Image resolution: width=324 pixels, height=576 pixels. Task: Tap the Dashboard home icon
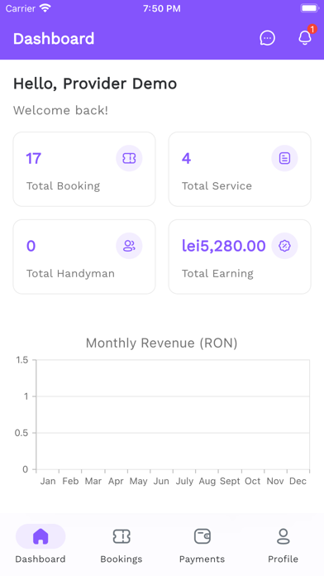point(40,536)
